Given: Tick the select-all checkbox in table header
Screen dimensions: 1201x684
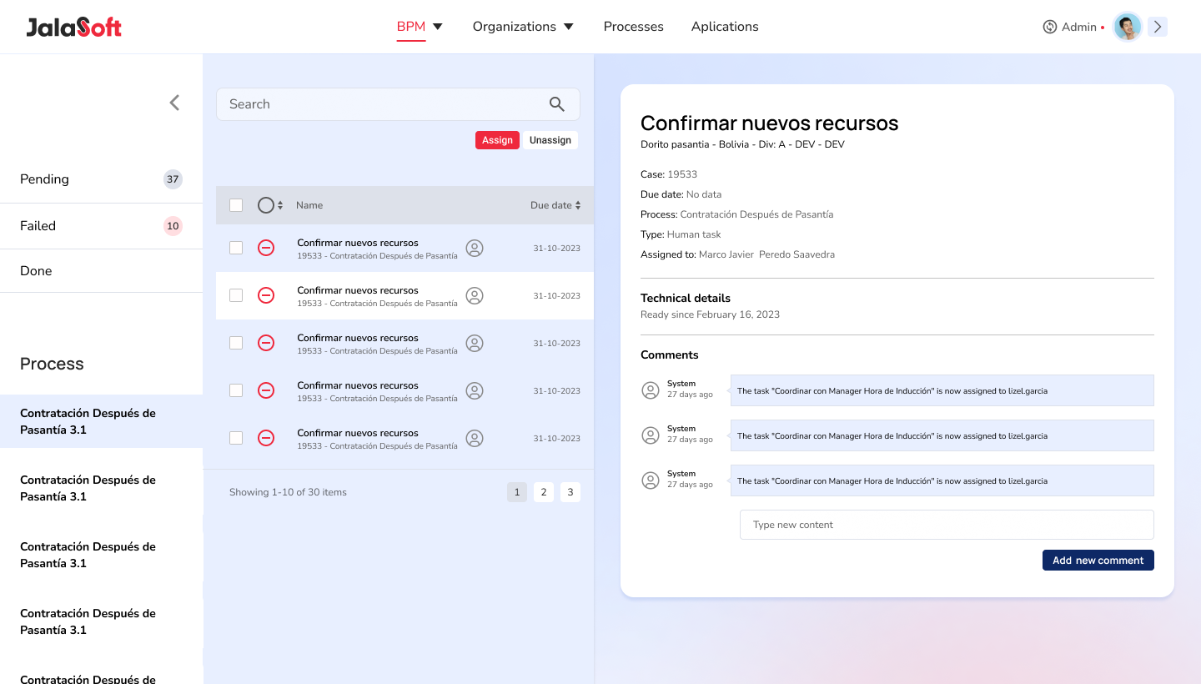Looking at the screenshot, I should (236, 205).
